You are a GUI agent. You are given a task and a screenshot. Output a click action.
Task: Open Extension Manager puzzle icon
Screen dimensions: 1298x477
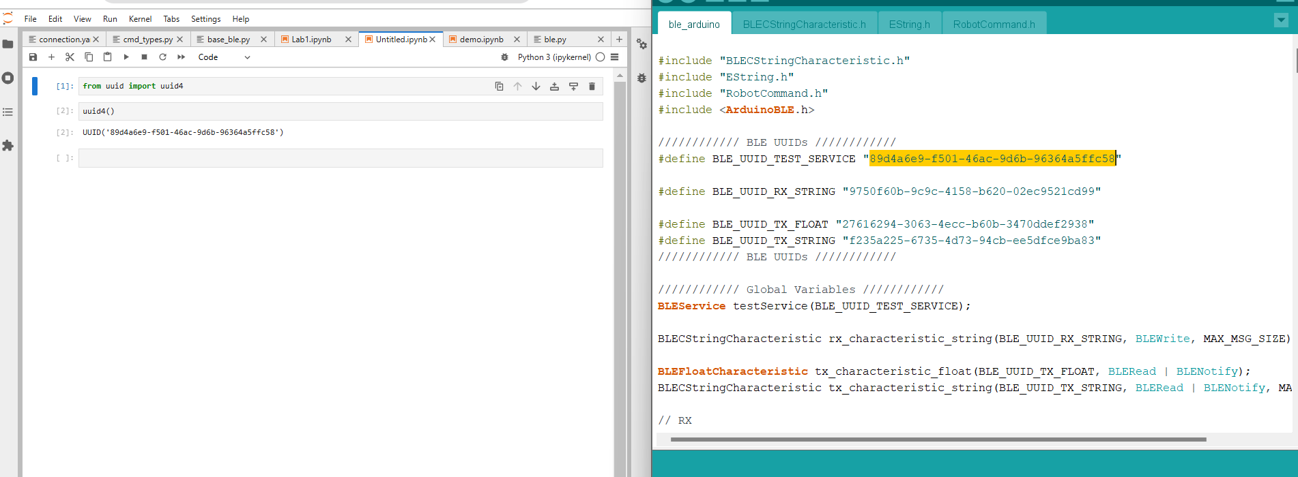tap(8, 146)
